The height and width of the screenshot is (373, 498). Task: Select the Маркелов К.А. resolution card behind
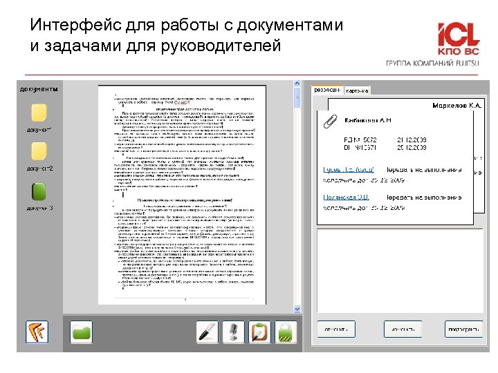[x=456, y=106]
